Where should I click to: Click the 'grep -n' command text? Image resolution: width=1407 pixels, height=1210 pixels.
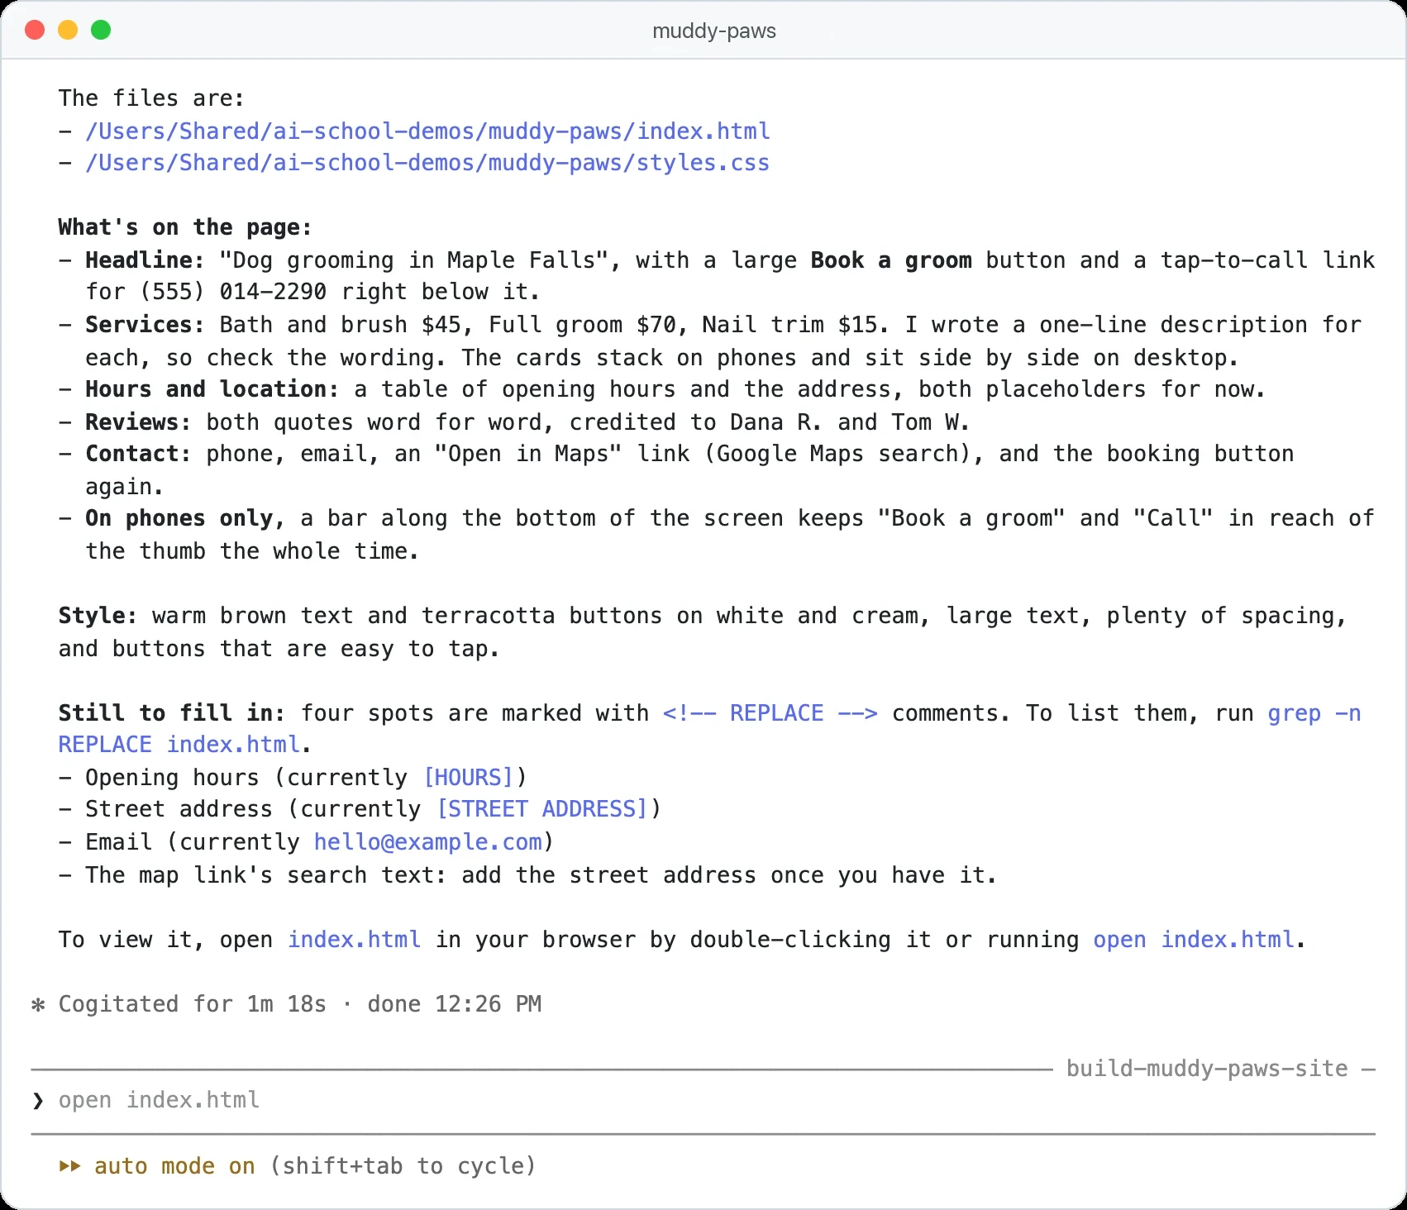pyautogui.click(x=1314, y=712)
